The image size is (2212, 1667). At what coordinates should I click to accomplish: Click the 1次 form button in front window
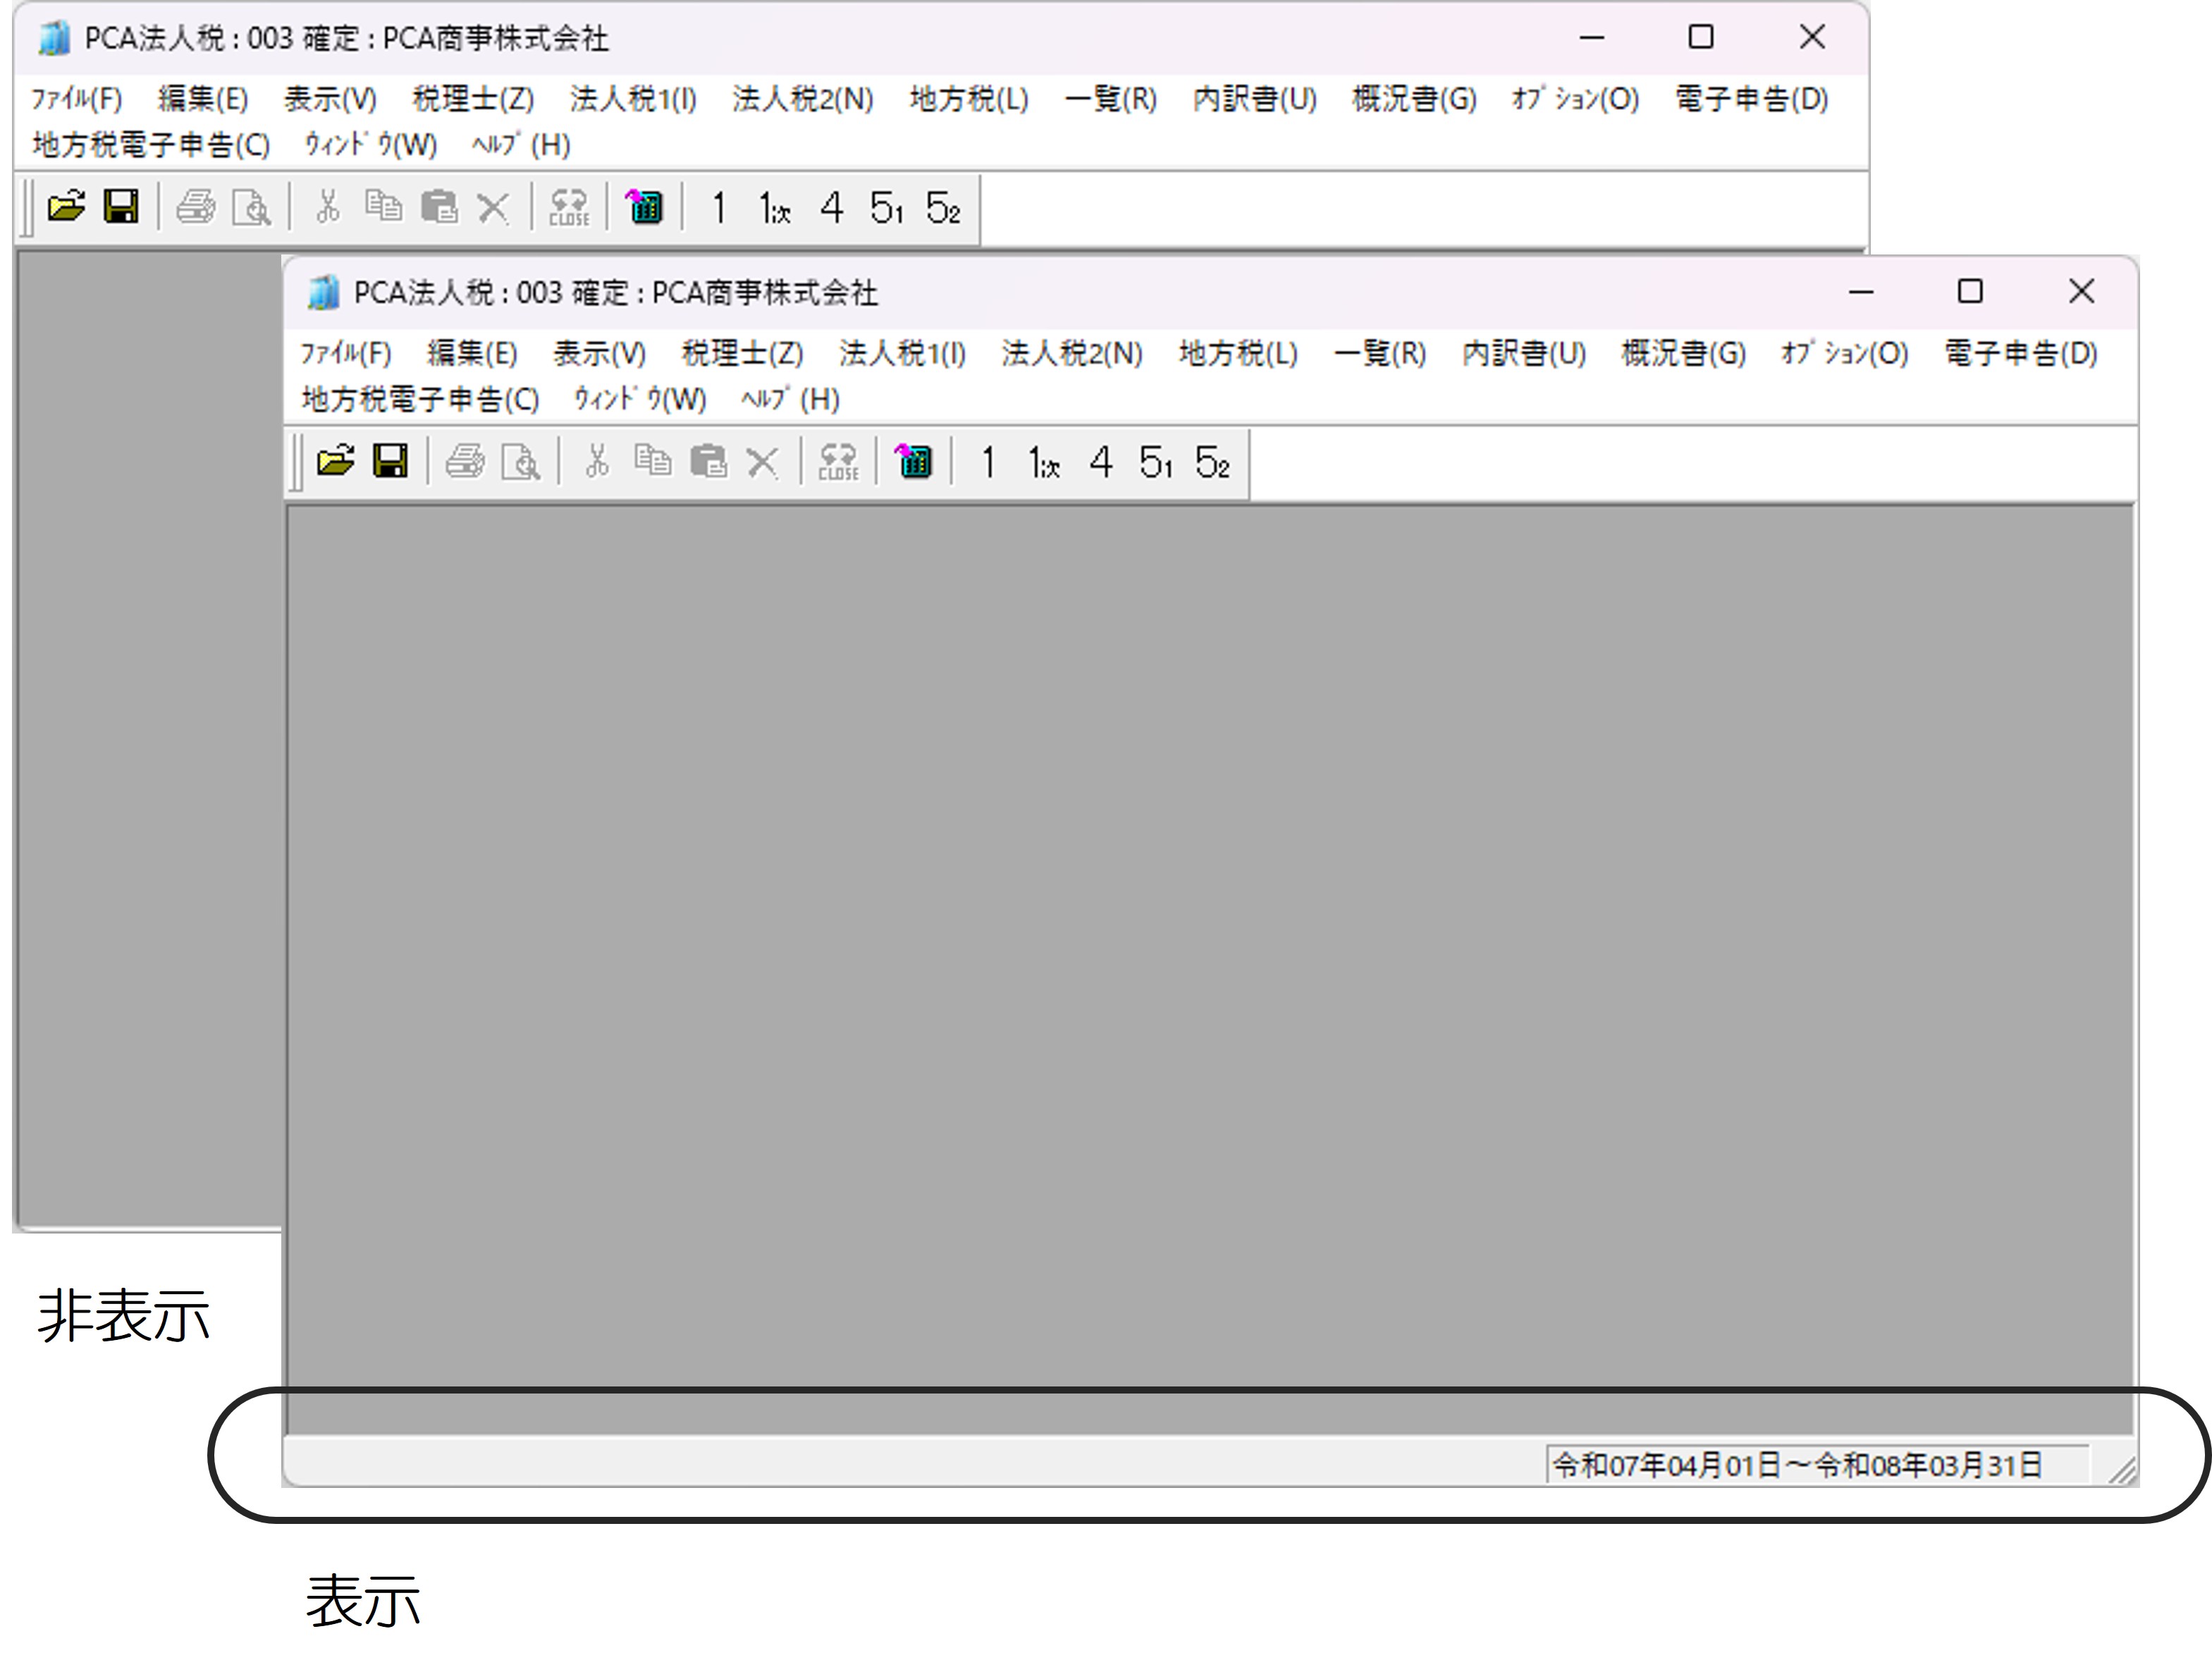pyautogui.click(x=1045, y=463)
